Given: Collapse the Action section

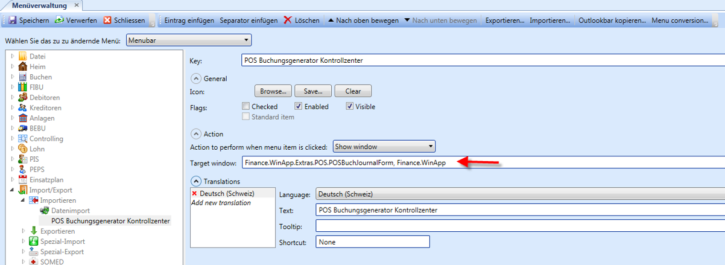Looking at the screenshot, I should (195, 133).
